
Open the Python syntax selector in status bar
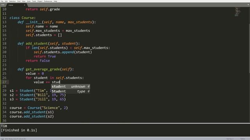pos(243,139)
